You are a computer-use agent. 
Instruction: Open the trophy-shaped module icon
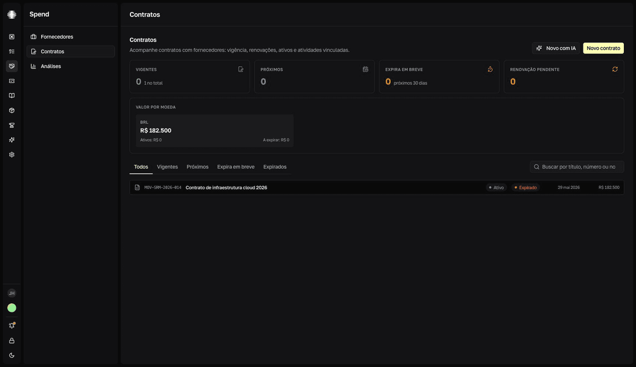tap(12, 125)
